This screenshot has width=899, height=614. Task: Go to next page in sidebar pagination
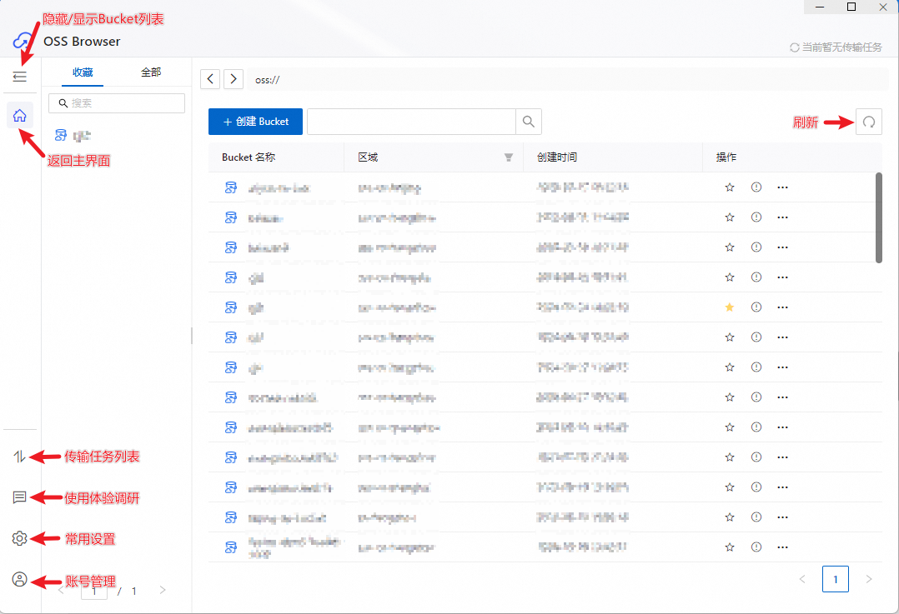(x=163, y=590)
